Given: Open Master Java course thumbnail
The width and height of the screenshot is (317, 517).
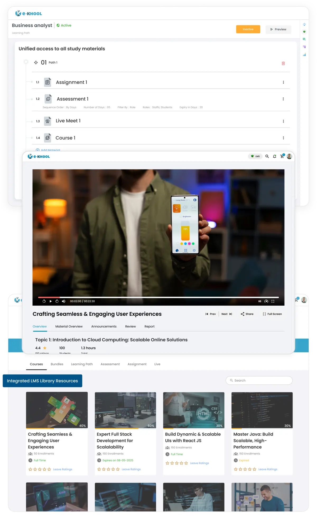Looking at the screenshot, I should coord(262,410).
